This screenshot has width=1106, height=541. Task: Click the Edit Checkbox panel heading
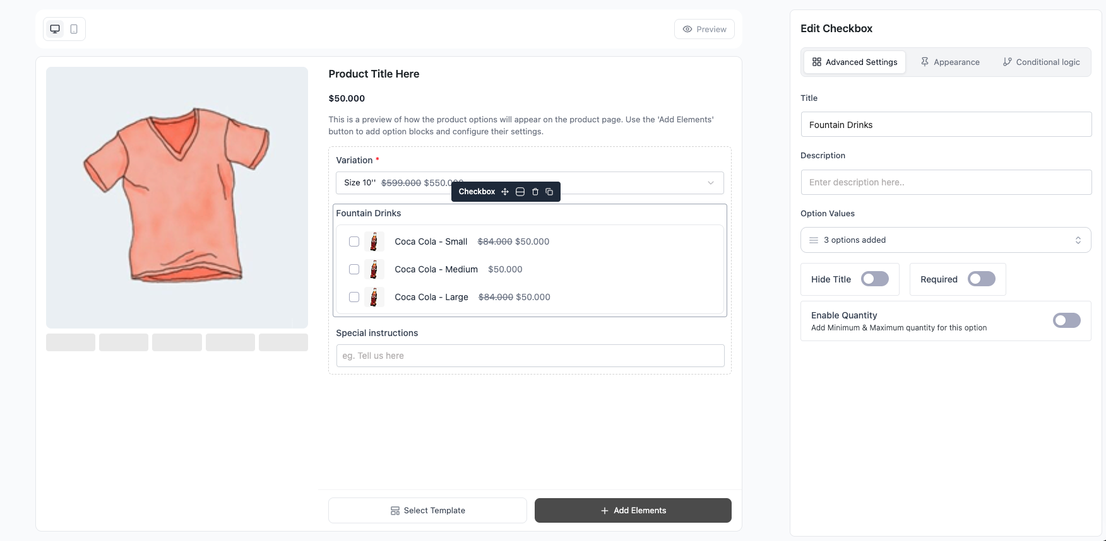point(836,28)
